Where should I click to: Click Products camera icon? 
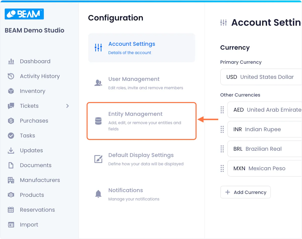[11, 195]
